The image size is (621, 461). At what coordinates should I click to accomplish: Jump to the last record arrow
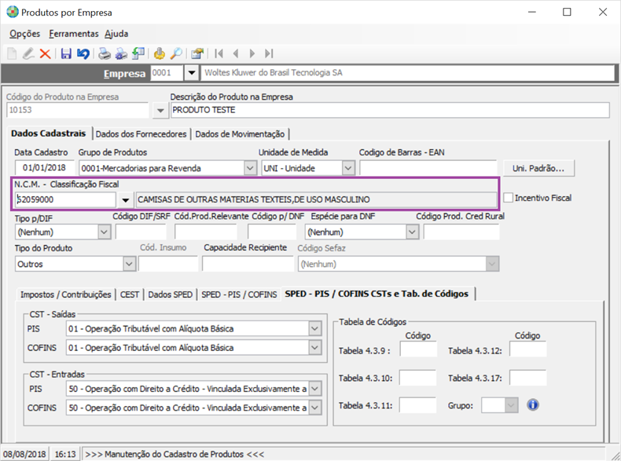(269, 53)
